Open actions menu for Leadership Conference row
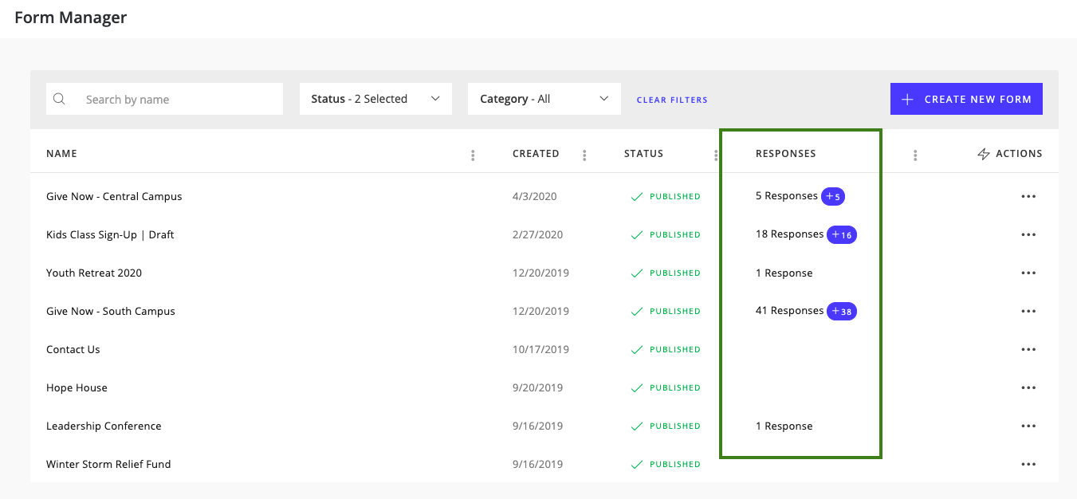This screenshot has height=499, width=1077. (x=1028, y=426)
